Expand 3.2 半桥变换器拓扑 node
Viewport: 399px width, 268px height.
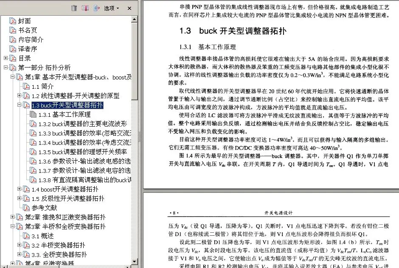20,245
